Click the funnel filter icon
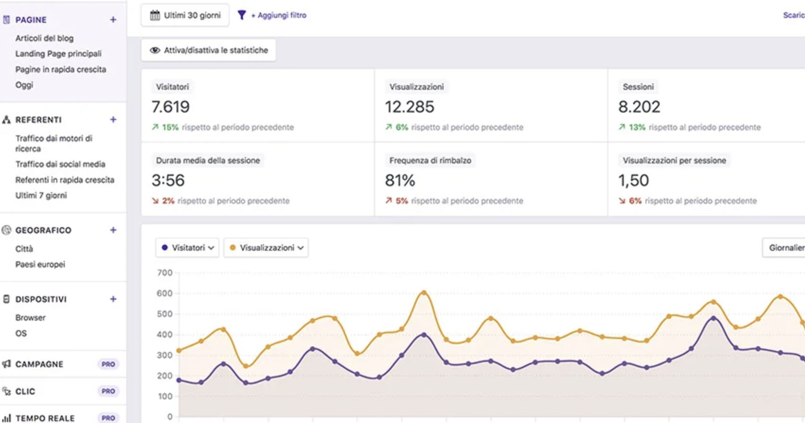Viewport: 805px width, 423px height. 241,15
